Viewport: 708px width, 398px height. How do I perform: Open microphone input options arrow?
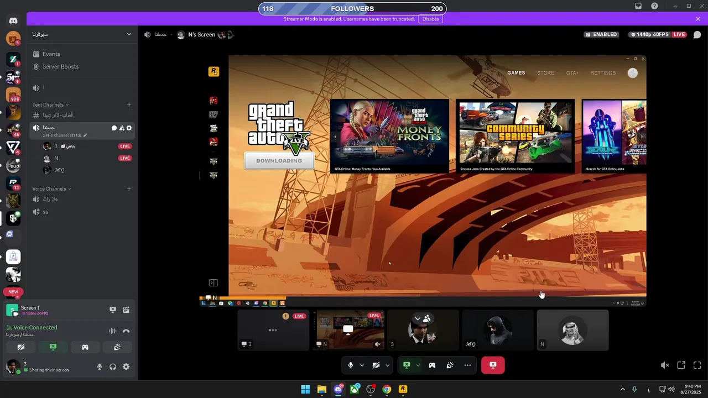(x=362, y=365)
